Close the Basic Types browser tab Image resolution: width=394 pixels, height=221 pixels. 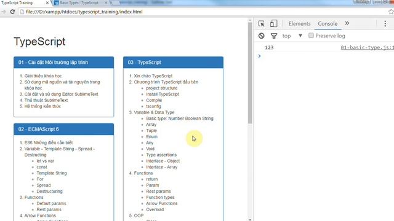click(106, 2)
